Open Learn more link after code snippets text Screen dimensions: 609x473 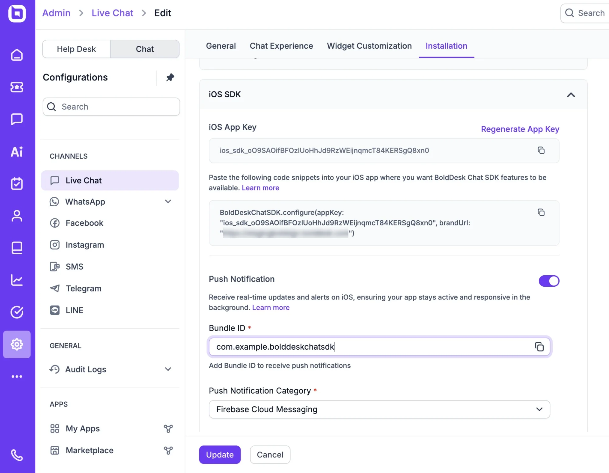pyautogui.click(x=260, y=188)
